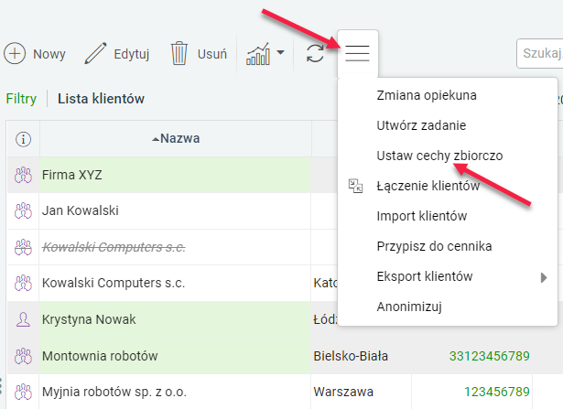This screenshot has width=563, height=409.
Task: Choose Przypisz do cennika option
Action: (x=434, y=246)
